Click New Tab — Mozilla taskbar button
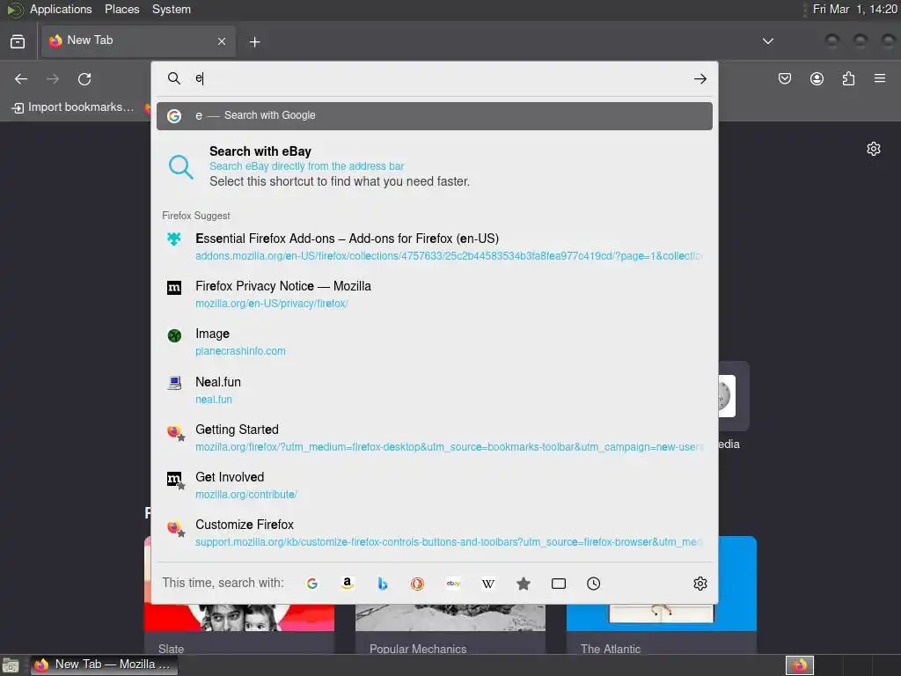The image size is (901, 676). pyautogui.click(x=104, y=665)
